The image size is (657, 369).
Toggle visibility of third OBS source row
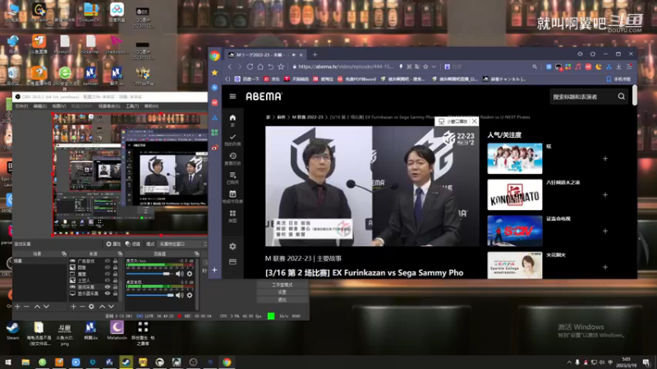108,274
